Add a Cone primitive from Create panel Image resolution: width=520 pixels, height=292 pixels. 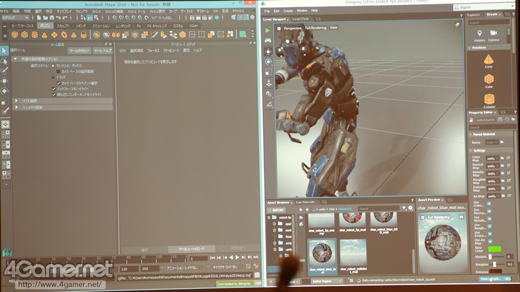click(x=489, y=61)
